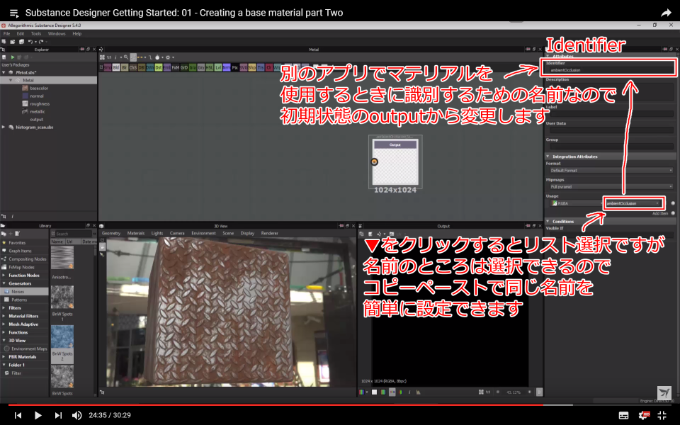Open the Help menu
Viewport: 680px width, 425px height.
[x=76, y=33]
